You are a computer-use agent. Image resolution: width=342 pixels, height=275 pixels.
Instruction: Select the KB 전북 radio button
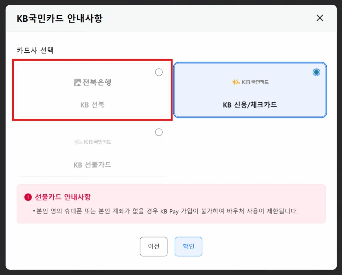[159, 72]
